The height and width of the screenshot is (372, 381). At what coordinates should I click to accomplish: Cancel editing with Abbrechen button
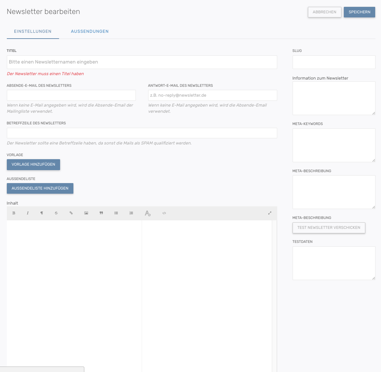[324, 12]
